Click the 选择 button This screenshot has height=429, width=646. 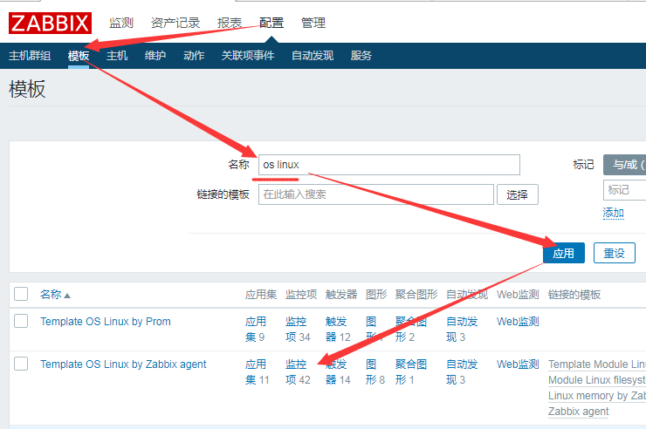(x=517, y=194)
